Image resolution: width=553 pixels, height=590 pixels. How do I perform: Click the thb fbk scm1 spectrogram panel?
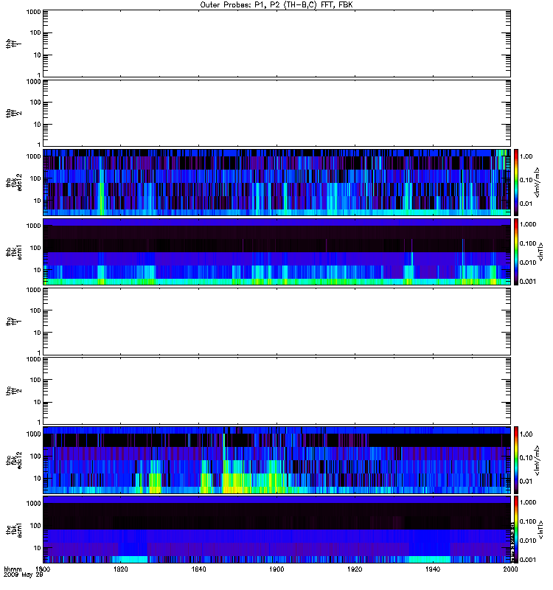pos(276,251)
